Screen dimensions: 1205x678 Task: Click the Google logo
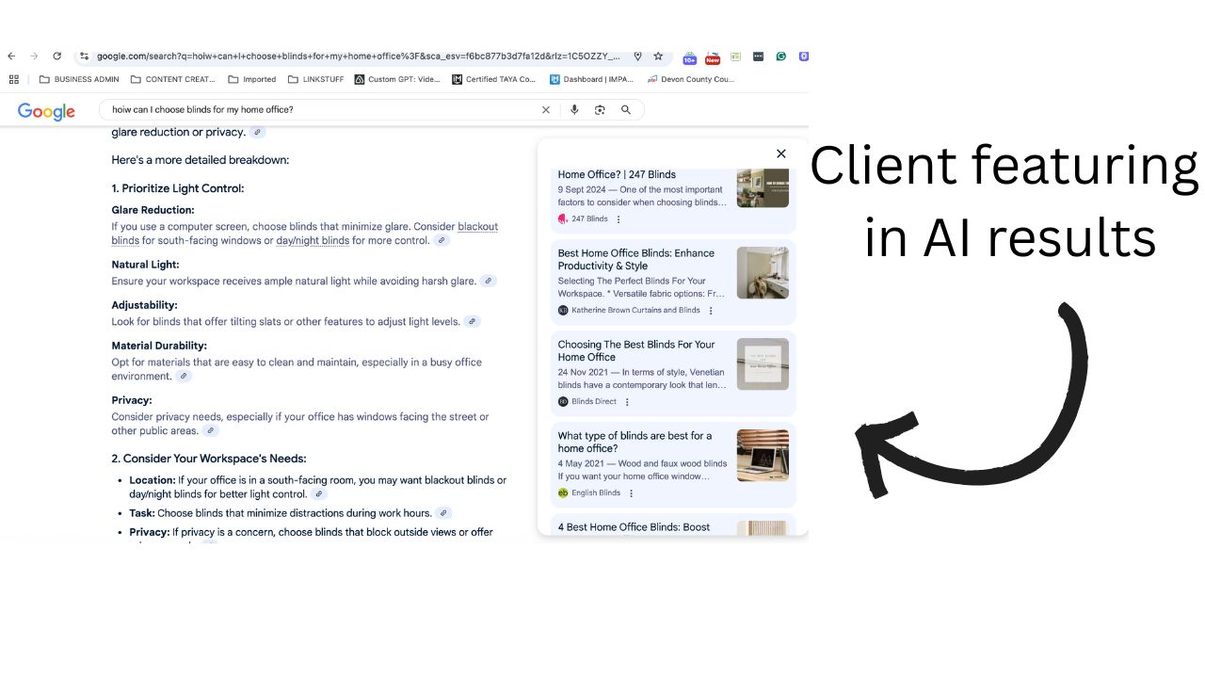pyautogui.click(x=46, y=111)
